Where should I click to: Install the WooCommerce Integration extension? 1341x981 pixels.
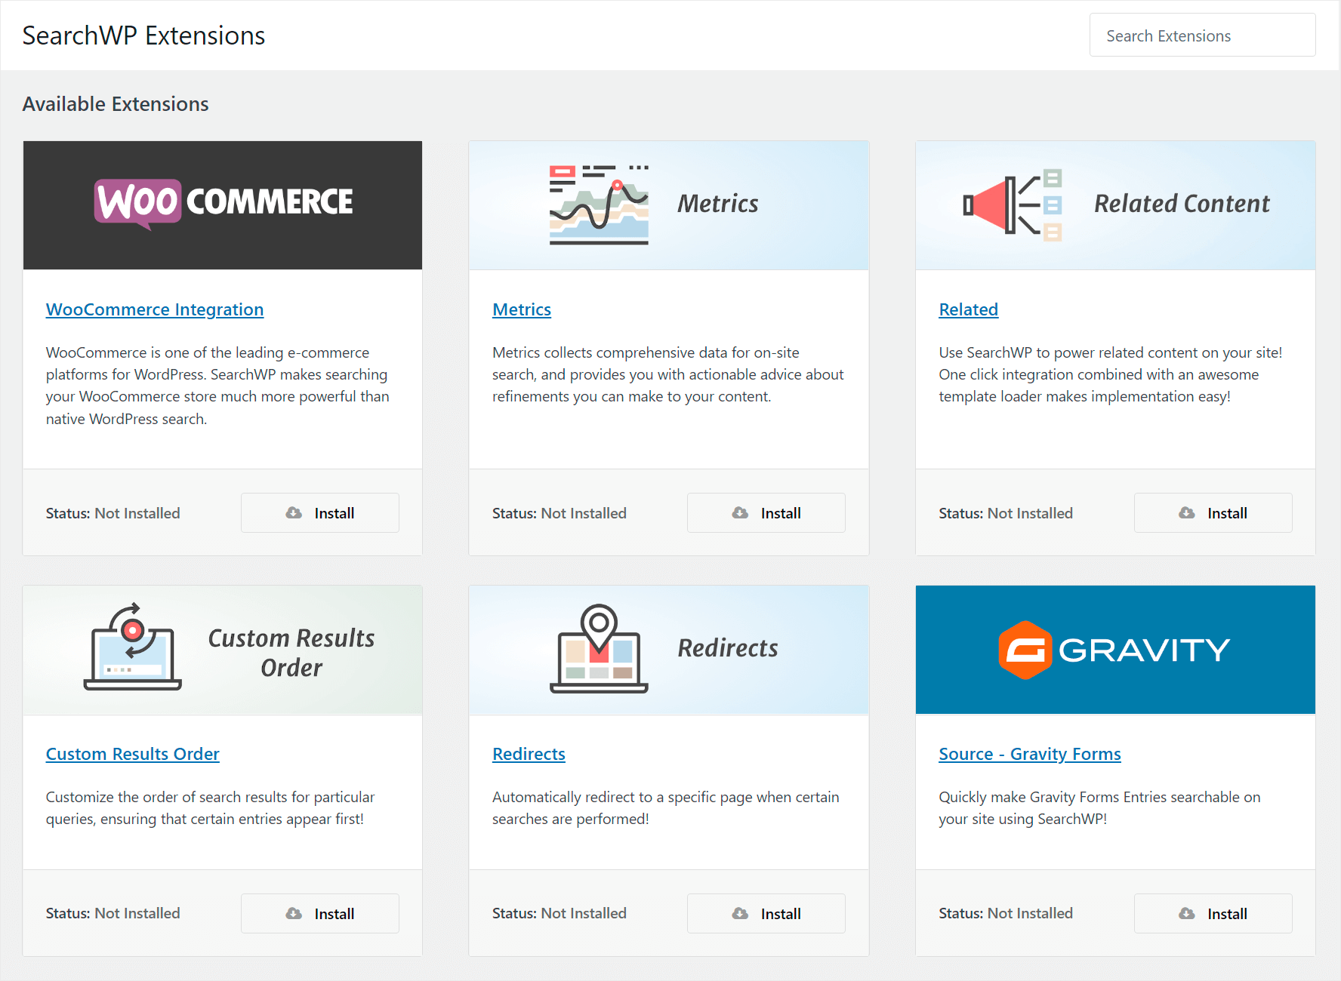320,513
